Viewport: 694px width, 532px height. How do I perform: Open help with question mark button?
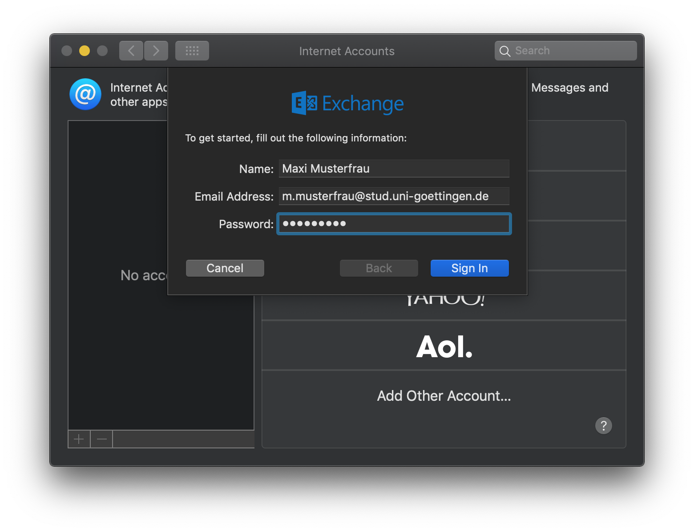[604, 426]
